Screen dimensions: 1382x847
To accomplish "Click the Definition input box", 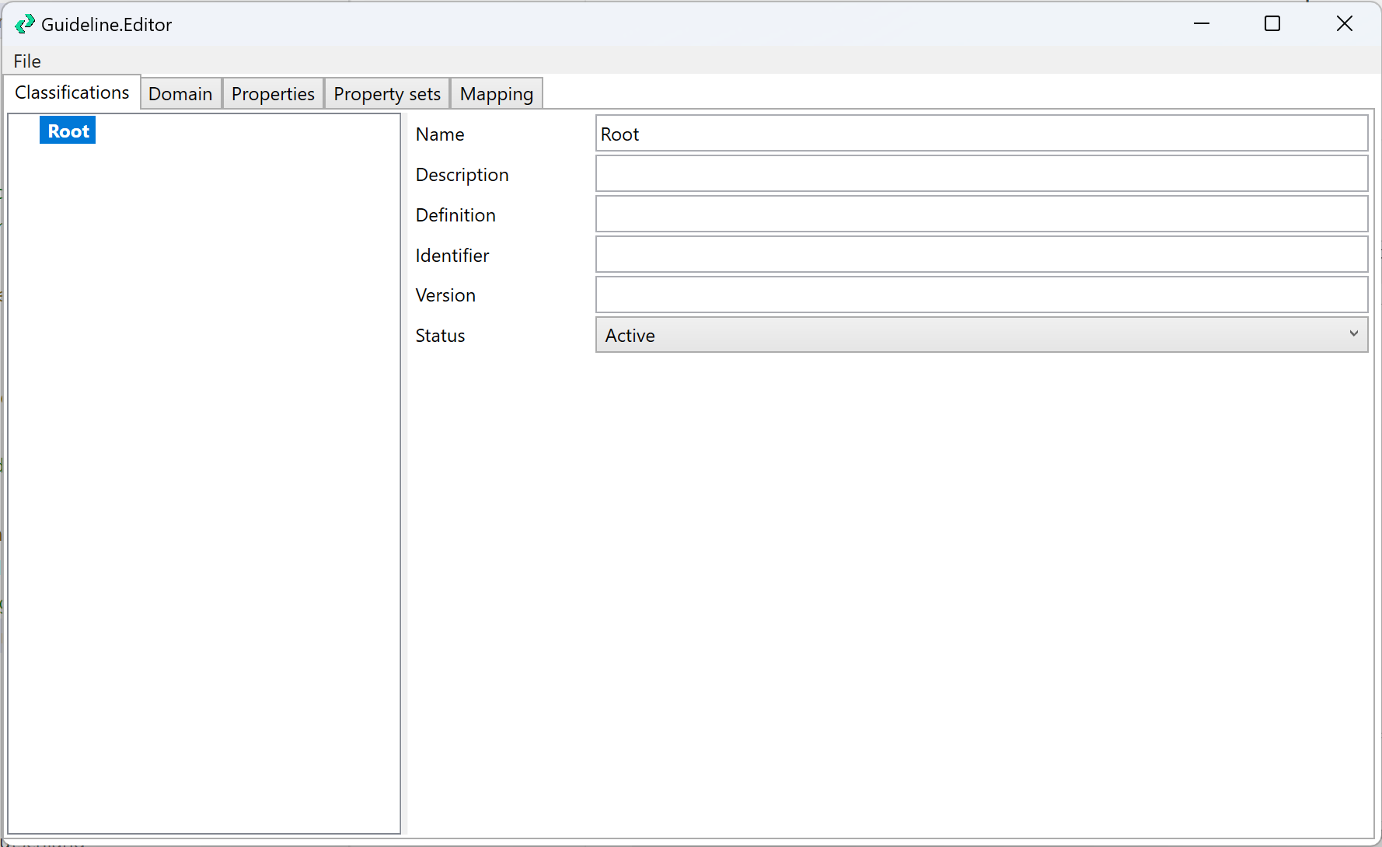I will (981, 214).
